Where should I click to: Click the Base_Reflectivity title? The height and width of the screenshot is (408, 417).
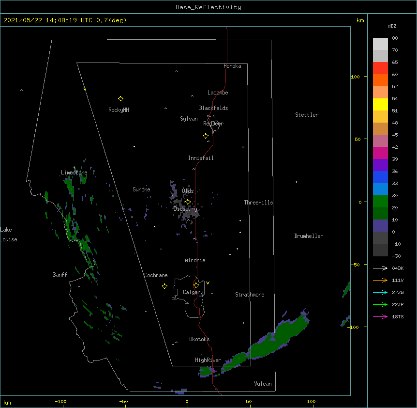[208, 7]
